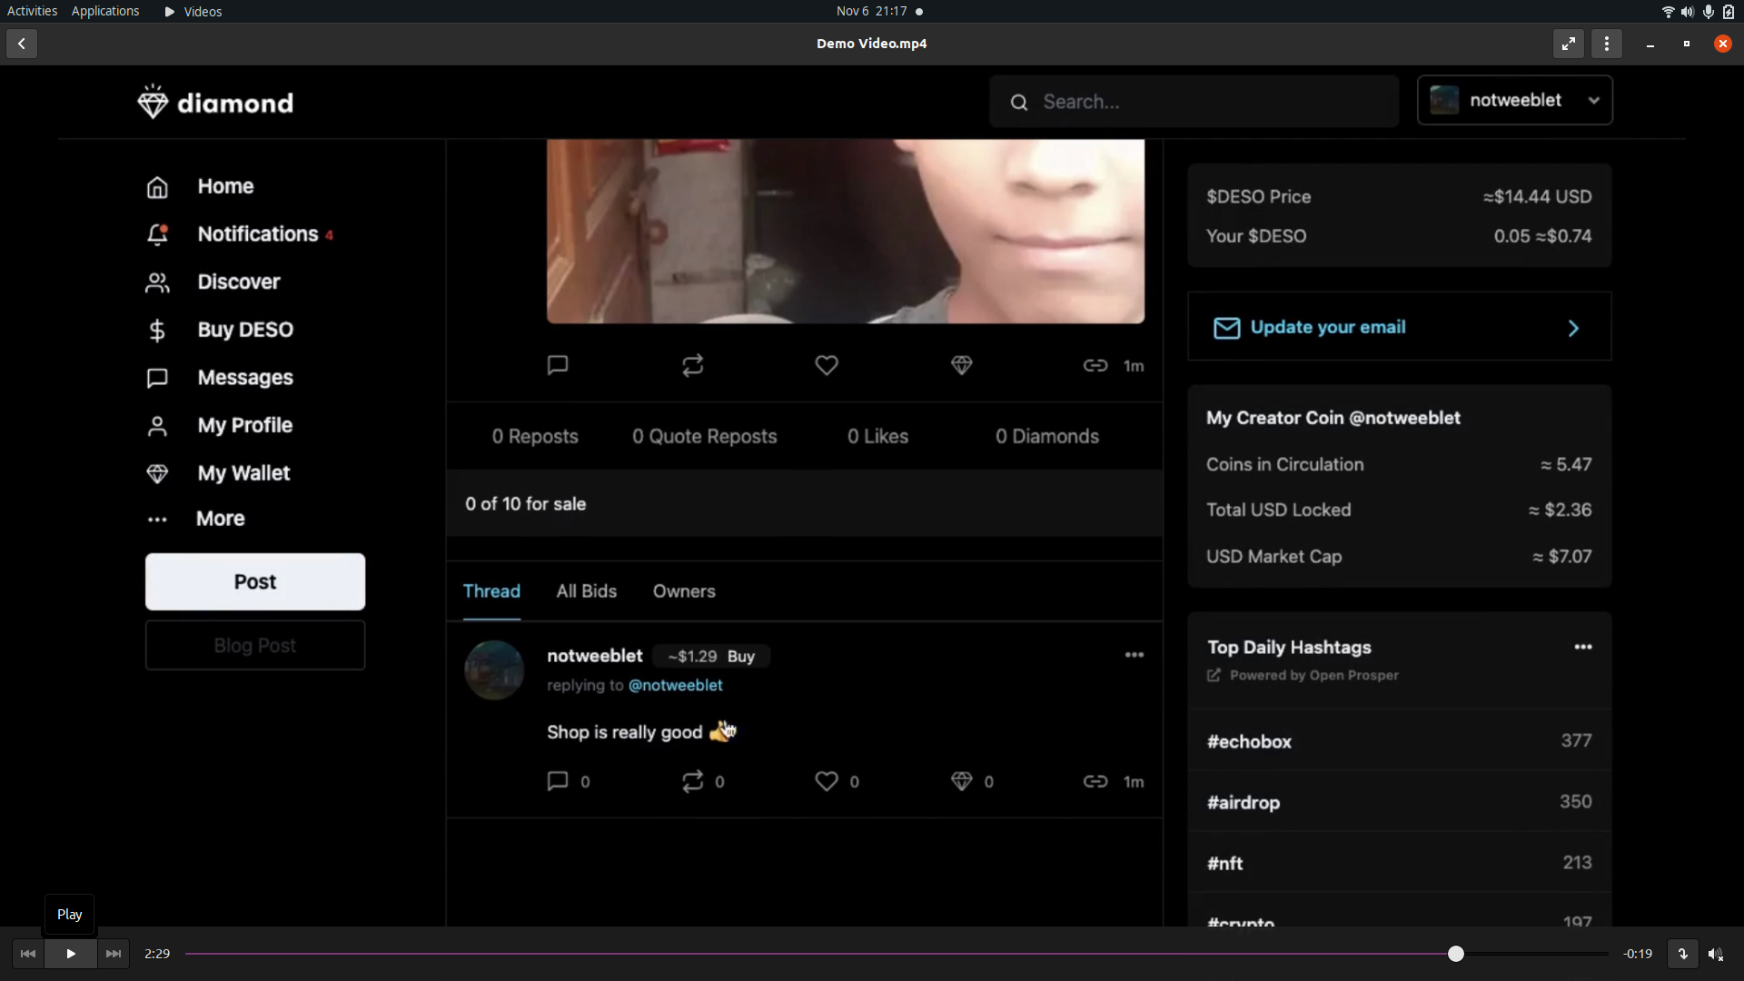Toggle the volume speaker icon
1744x981 pixels.
click(1715, 954)
